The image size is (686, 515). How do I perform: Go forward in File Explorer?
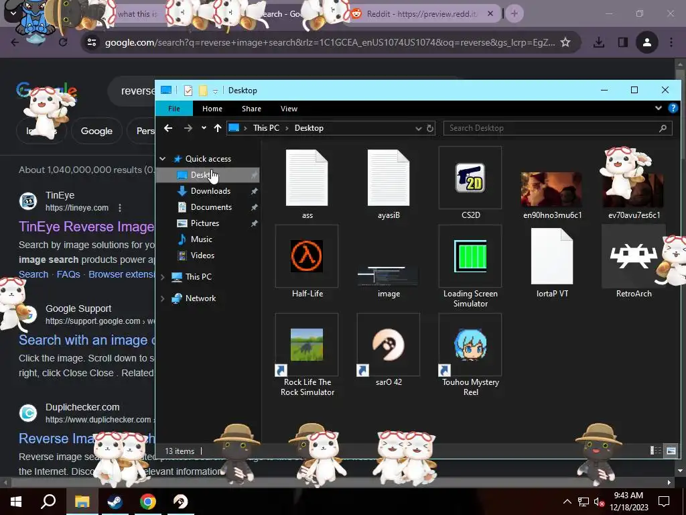coord(188,128)
